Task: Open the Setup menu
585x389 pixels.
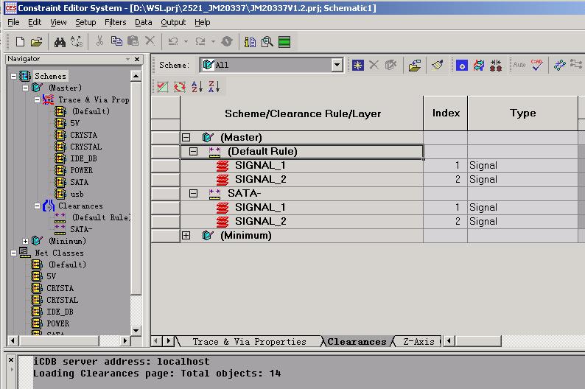Action: click(85, 22)
